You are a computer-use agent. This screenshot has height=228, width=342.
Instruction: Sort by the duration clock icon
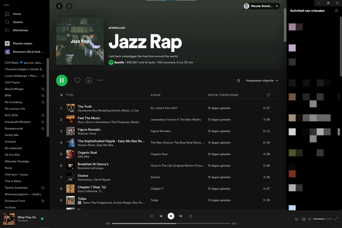(x=268, y=95)
